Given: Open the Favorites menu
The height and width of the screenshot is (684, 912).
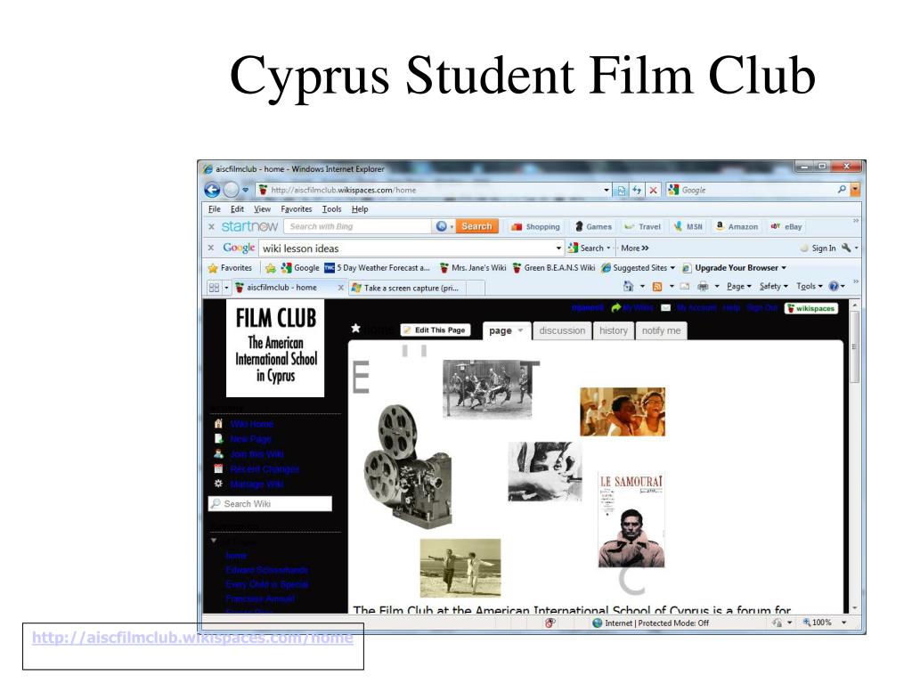Looking at the screenshot, I should (296, 209).
